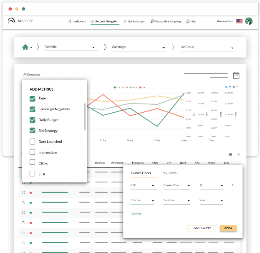This screenshot has height=253, width=260.
Task: Open the empty Criteria dropdown
Action: point(142,200)
